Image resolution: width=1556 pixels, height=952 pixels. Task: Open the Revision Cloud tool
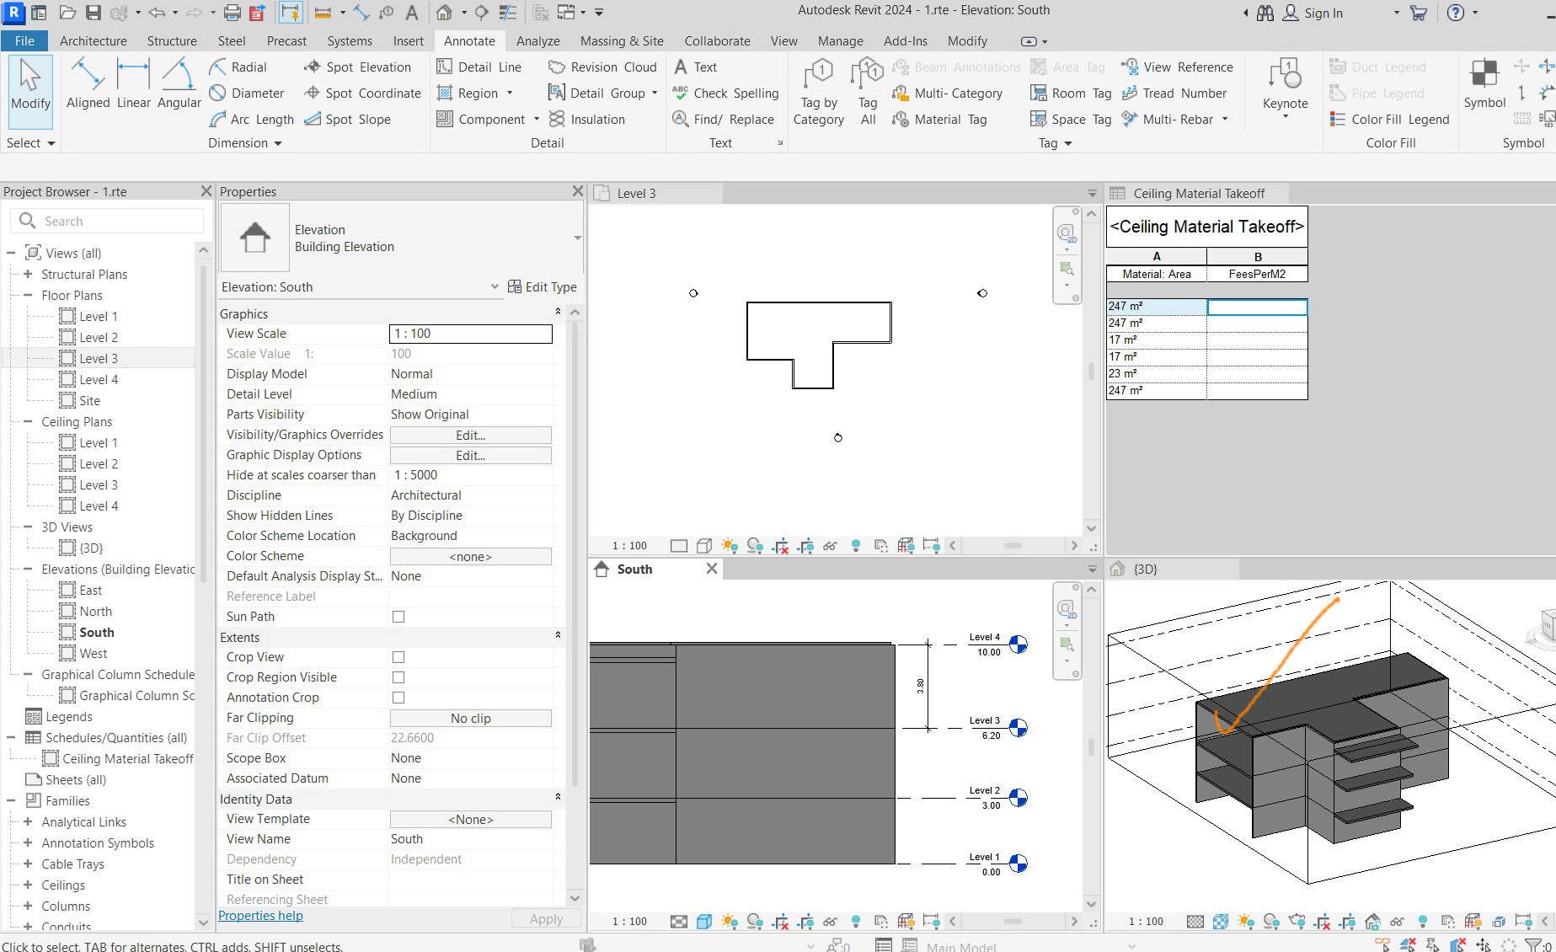click(x=602, y=67)
